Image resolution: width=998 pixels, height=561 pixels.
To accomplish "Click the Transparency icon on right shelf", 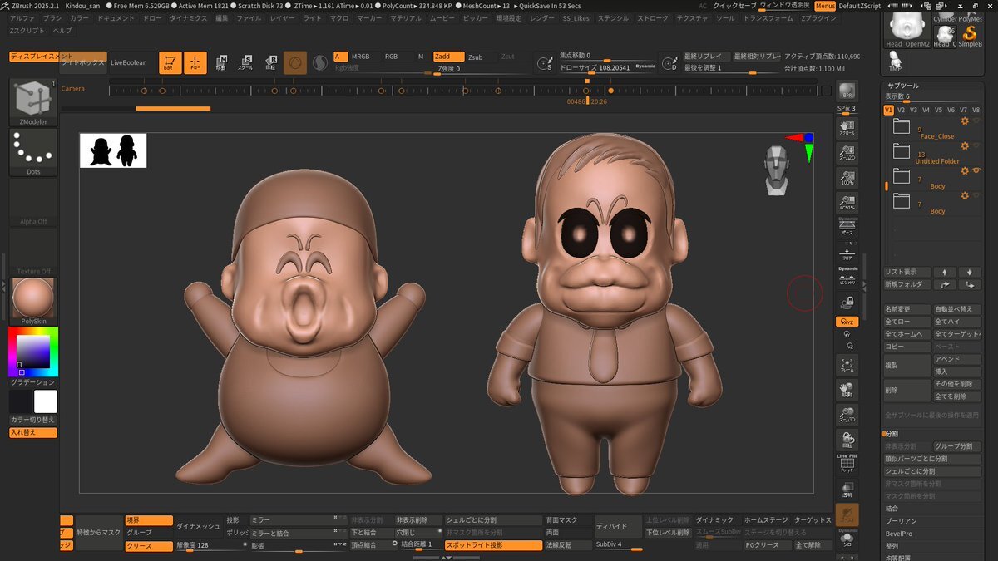I will (847, 490).
